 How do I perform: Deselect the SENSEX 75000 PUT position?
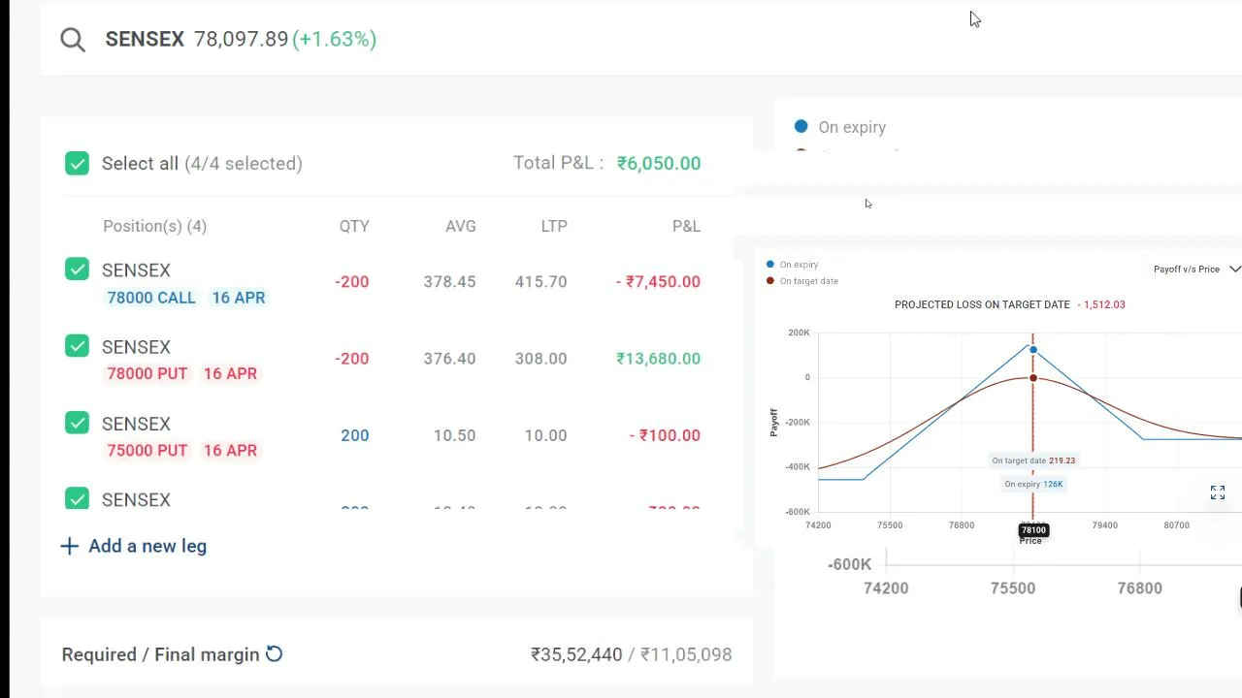[77, 423]
